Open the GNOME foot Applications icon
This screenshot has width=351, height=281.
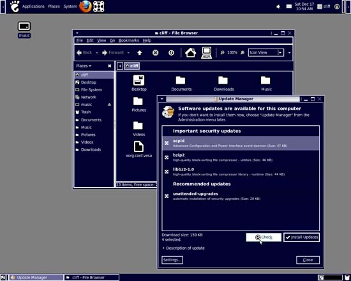(15, 6)
